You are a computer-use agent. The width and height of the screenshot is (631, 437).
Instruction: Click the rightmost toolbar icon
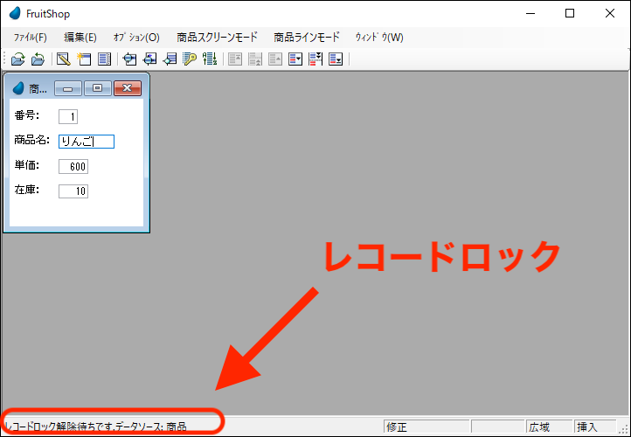tap(336, 59)
